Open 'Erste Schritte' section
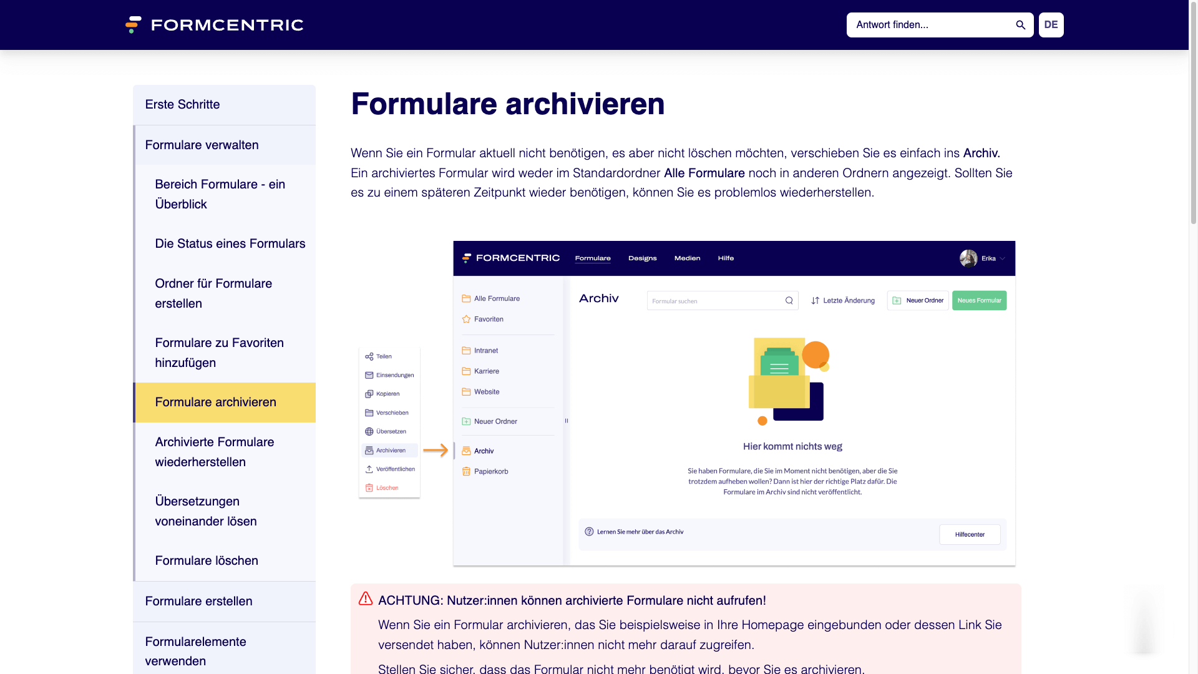Viewport: 1198px width, 674px height. coord(224,105)
